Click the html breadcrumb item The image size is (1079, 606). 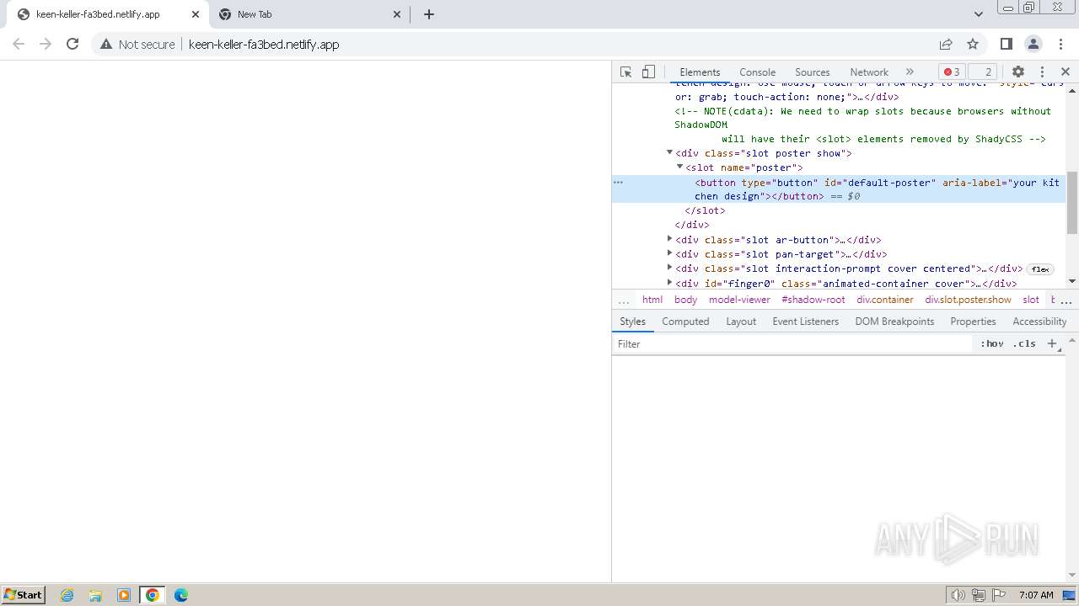point(652,300)
